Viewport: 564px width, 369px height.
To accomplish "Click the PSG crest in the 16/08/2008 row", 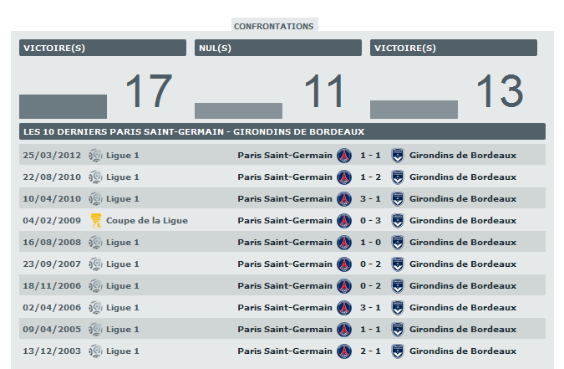I will click(344, 242).
